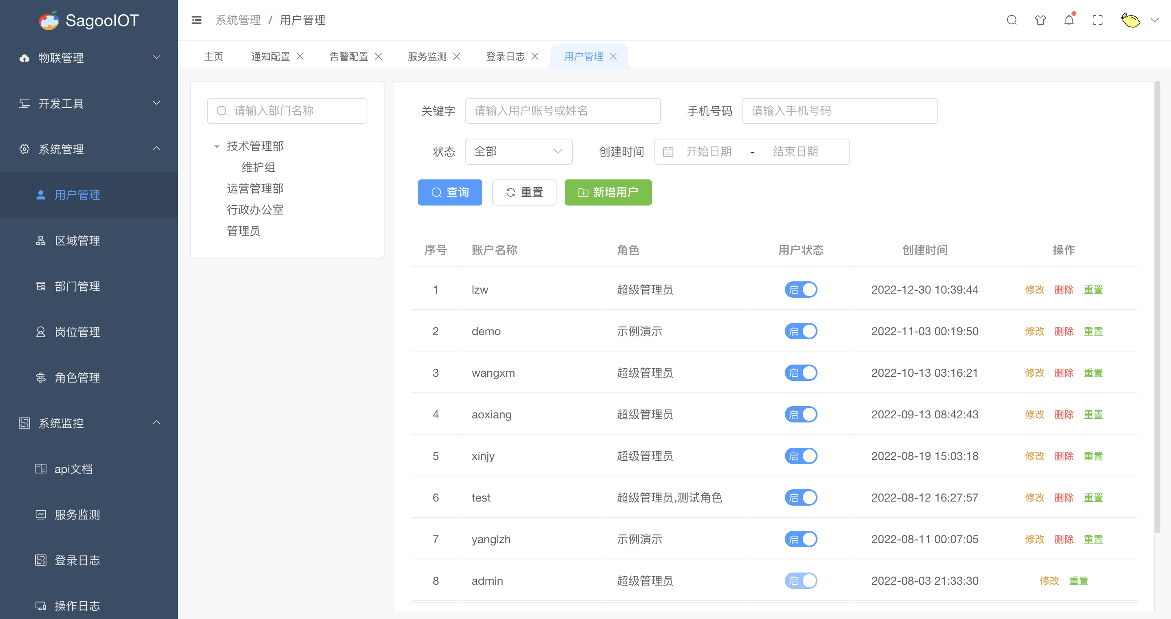Click the lemon user avatar

(x=1131, y=20)
